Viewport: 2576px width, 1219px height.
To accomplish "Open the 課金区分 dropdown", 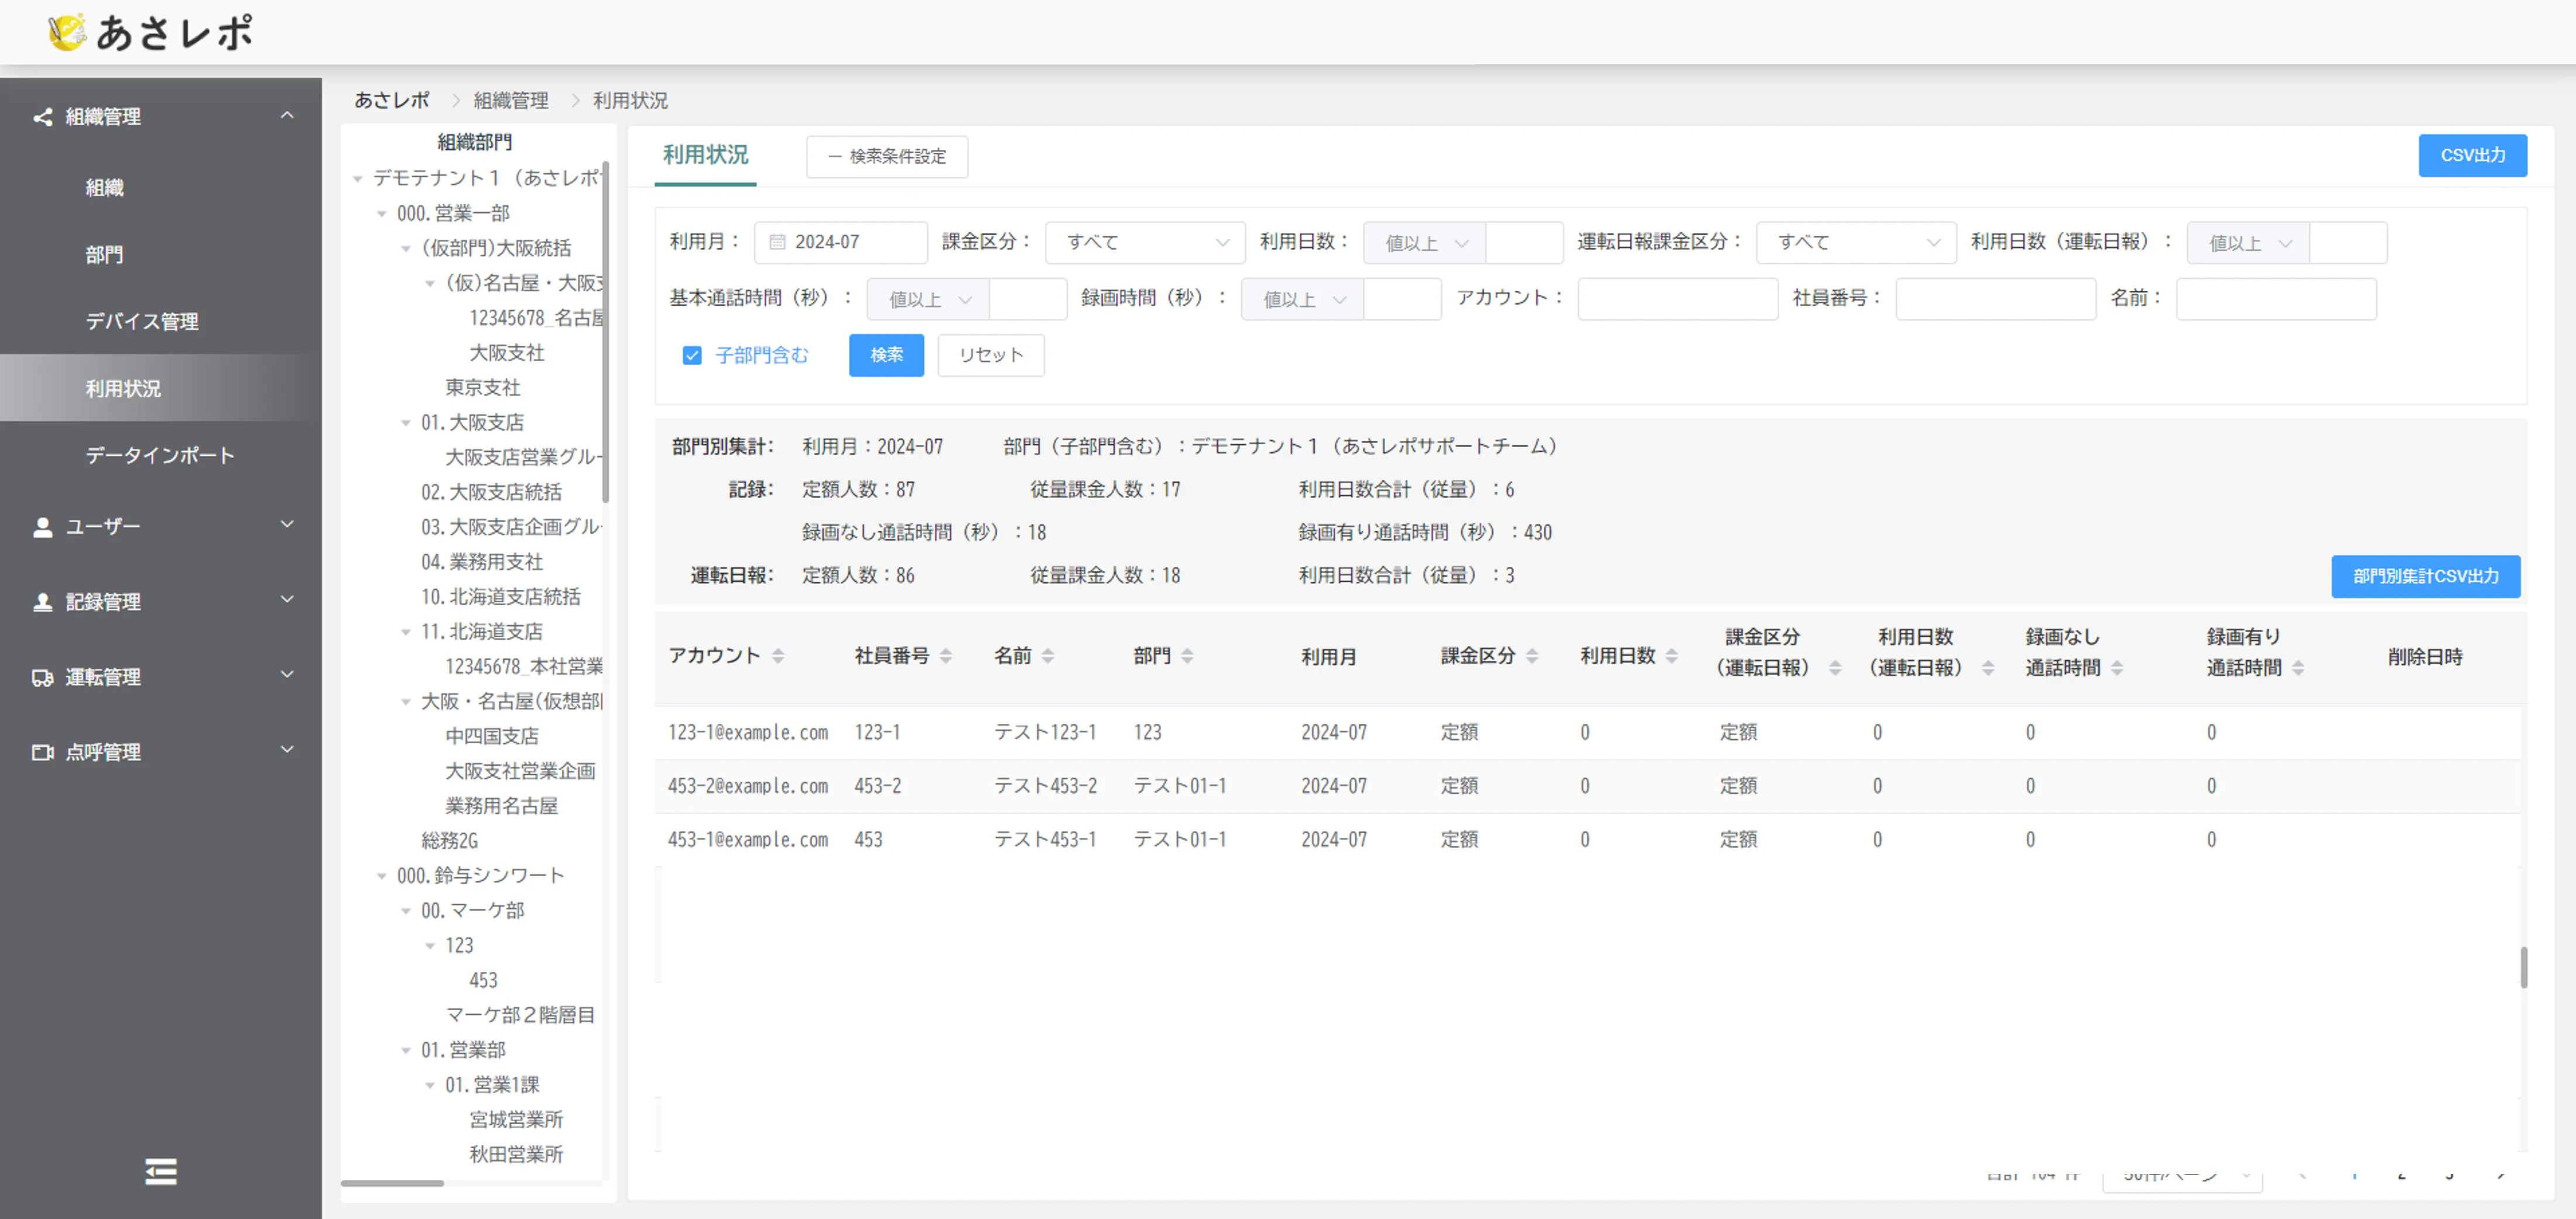I will coord(1145,243).
